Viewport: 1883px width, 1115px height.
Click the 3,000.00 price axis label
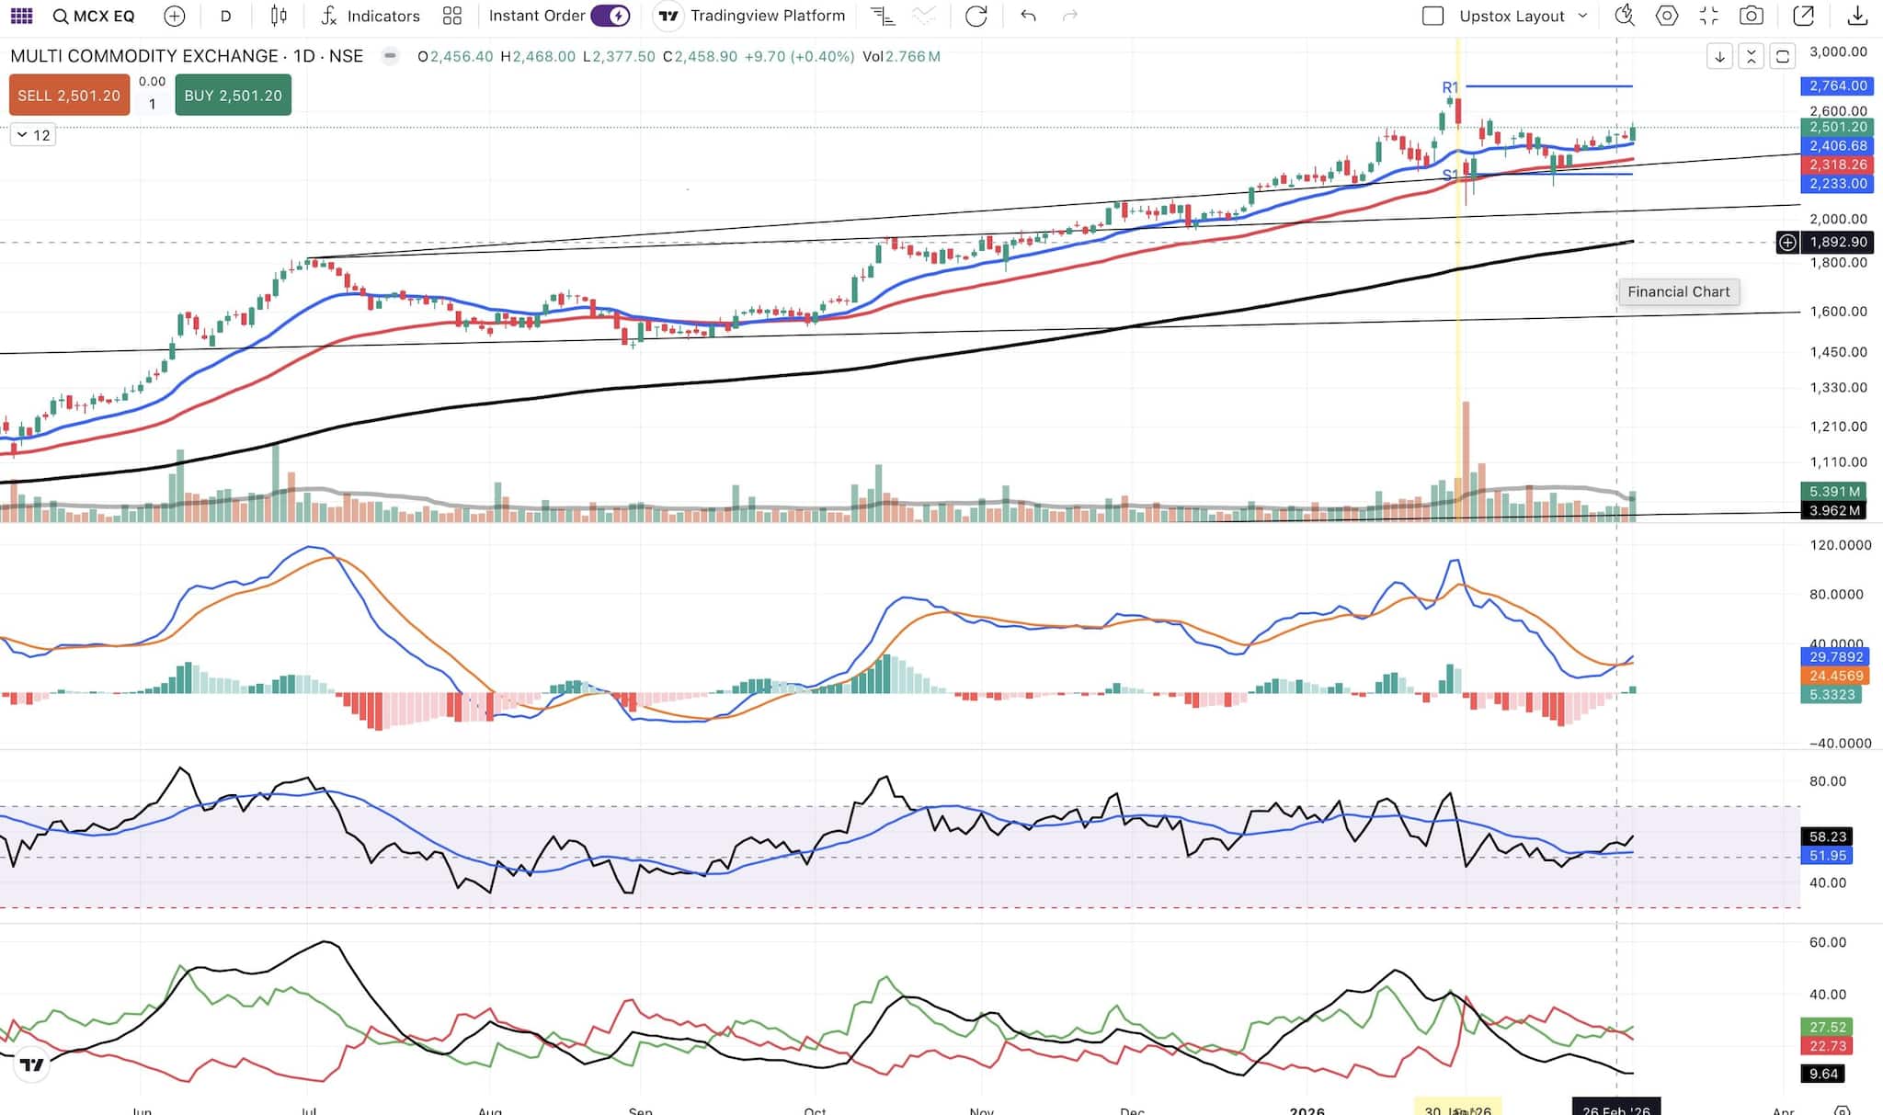(1838, 51)
